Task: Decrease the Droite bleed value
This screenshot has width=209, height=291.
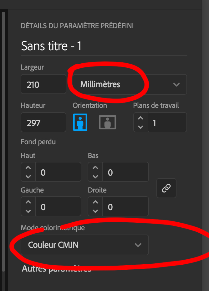Action: [x=95, y=211]
